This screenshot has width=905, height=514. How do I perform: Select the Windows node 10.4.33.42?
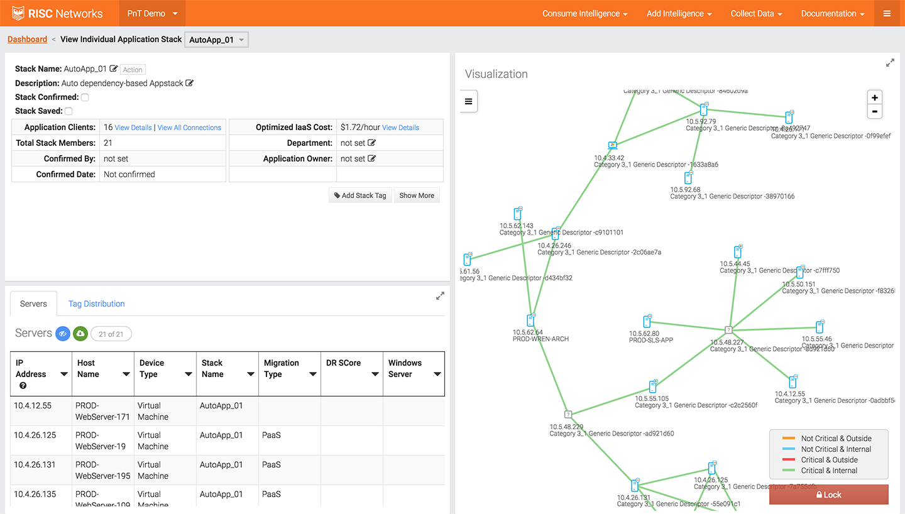(x=612, y=145)
